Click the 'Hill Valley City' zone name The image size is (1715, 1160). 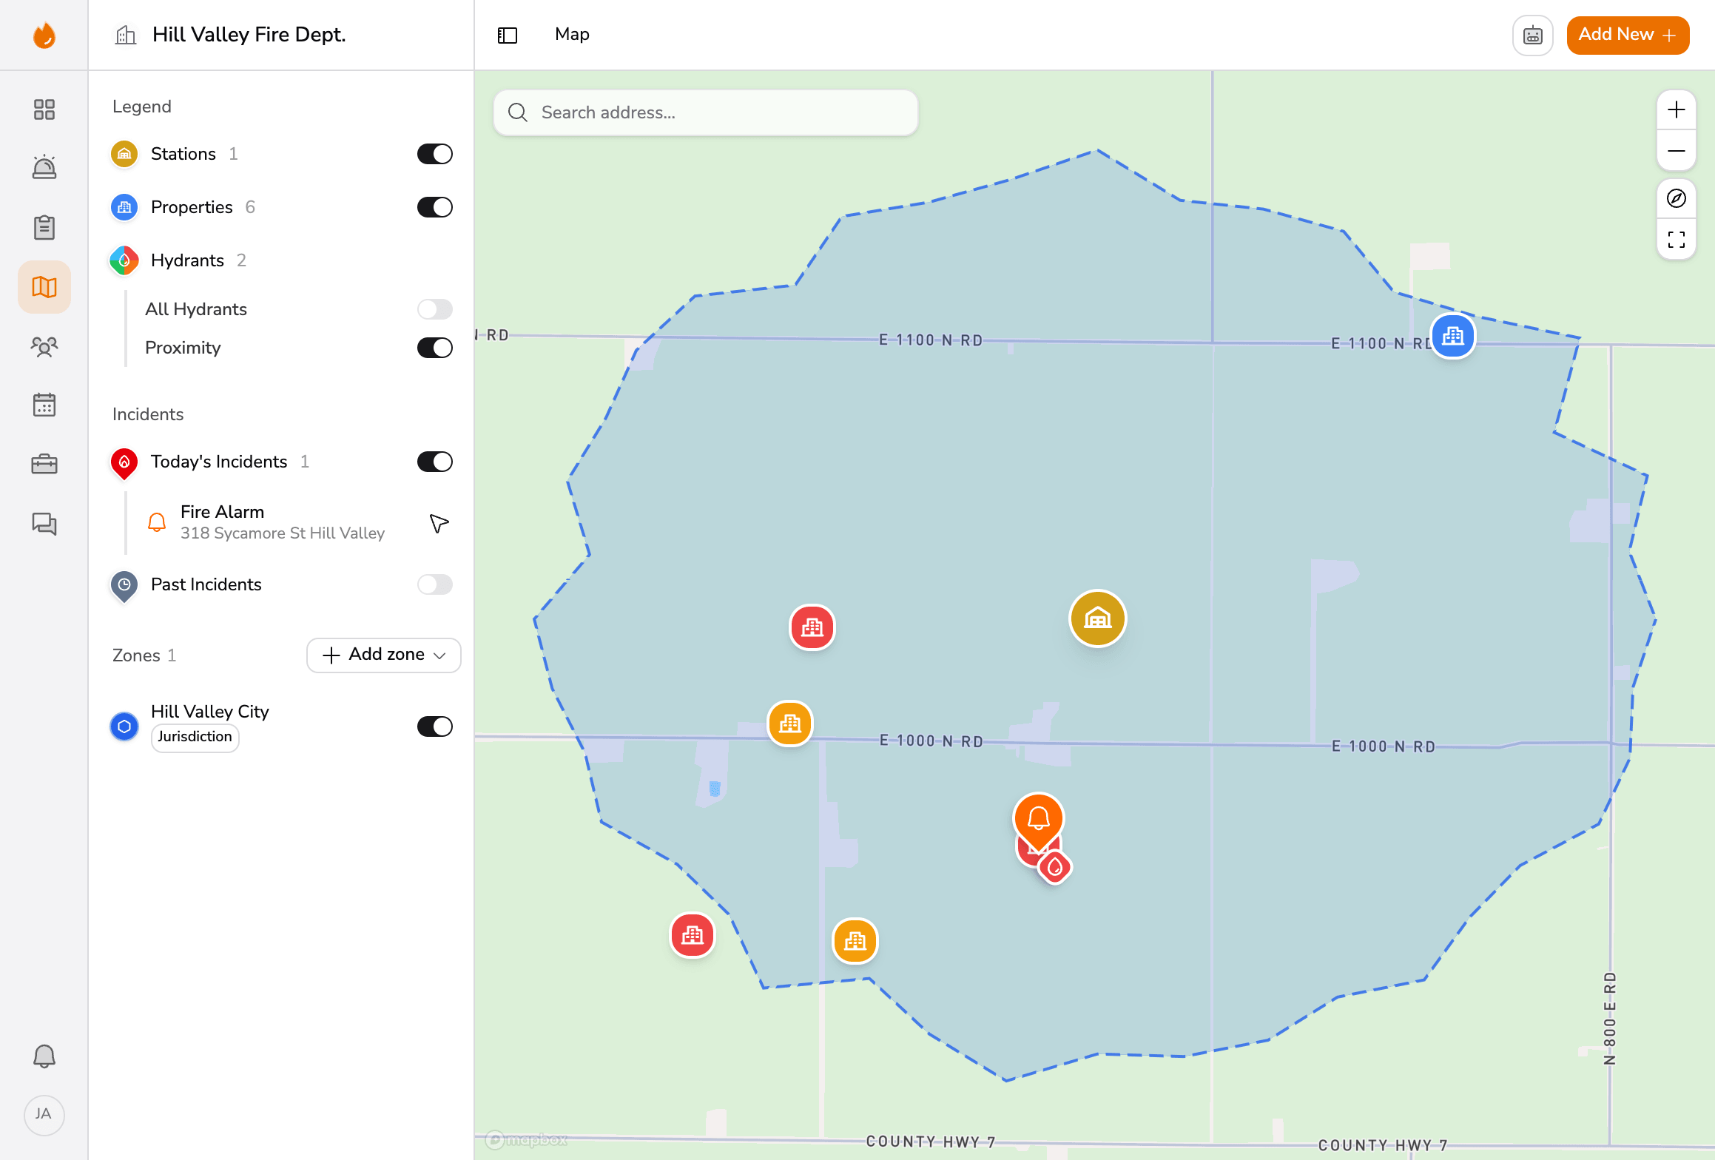point(210,712)
